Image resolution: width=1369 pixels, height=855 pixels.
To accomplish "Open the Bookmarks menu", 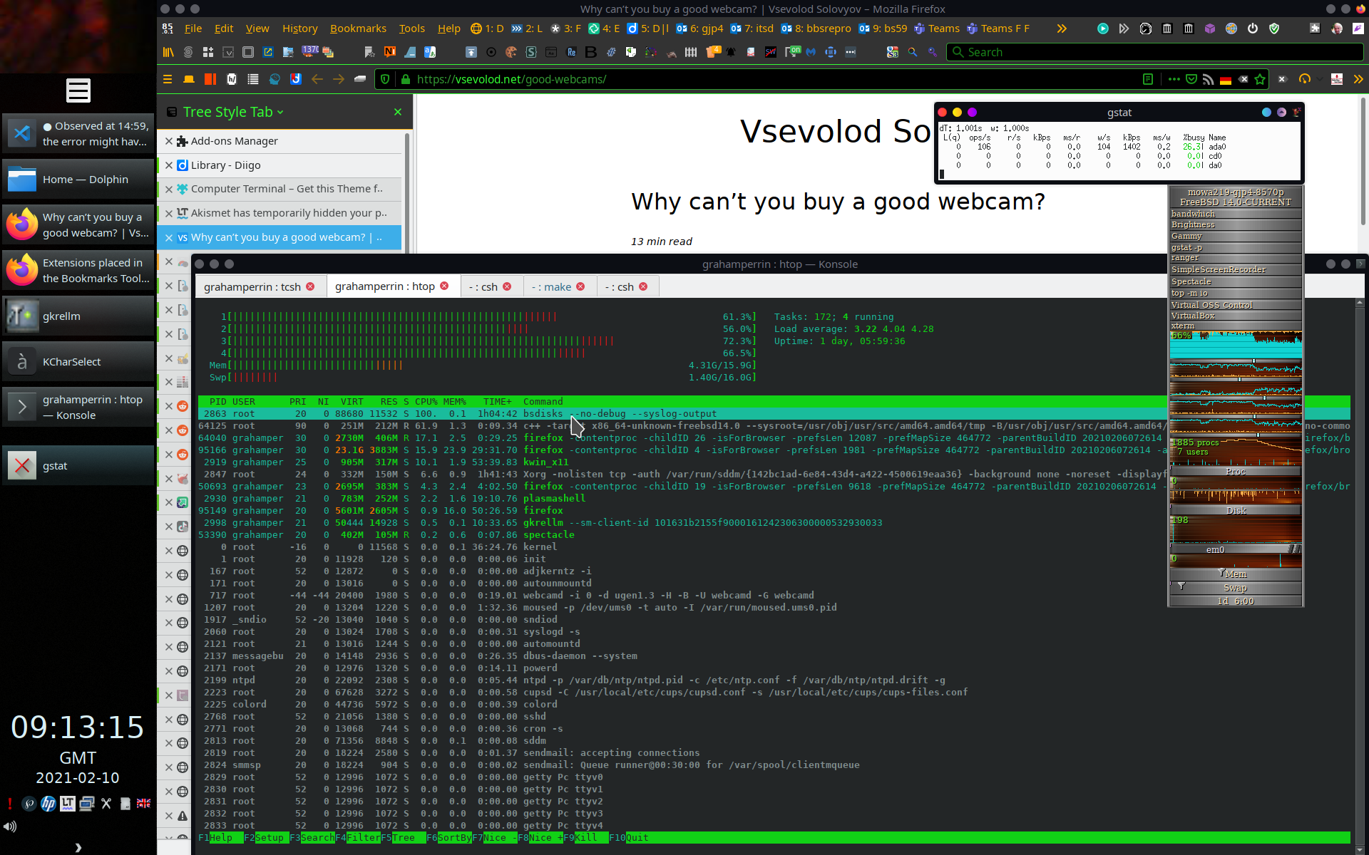I will tap(358, 28).
